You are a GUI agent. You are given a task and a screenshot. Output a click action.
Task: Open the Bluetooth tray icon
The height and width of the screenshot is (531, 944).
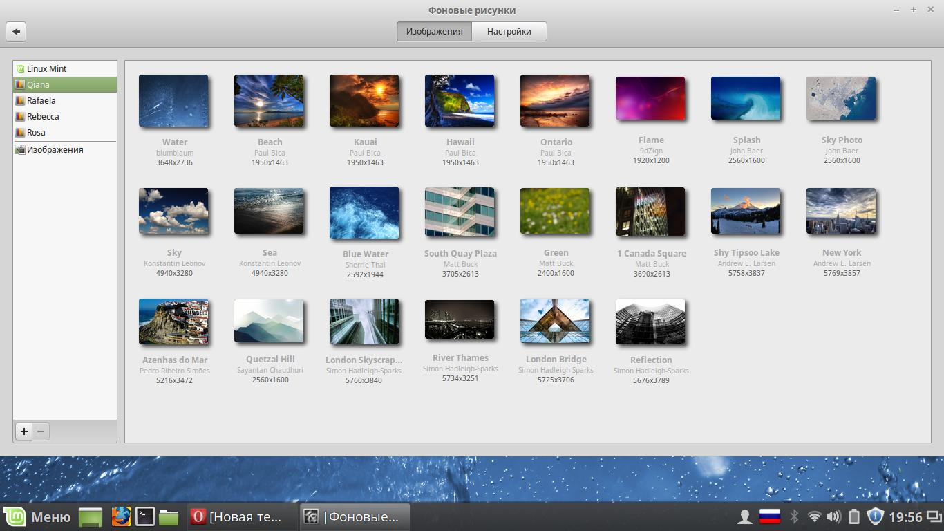tap(794, 516)
